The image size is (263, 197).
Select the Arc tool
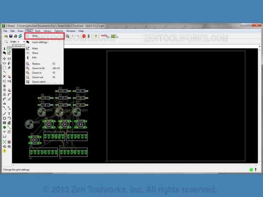9,118
